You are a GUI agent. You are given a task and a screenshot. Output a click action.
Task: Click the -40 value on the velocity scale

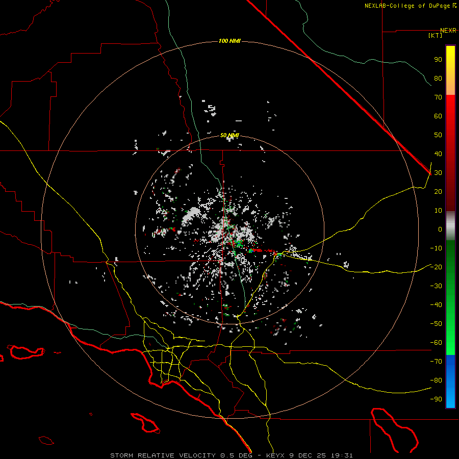(x=436, y=305)
